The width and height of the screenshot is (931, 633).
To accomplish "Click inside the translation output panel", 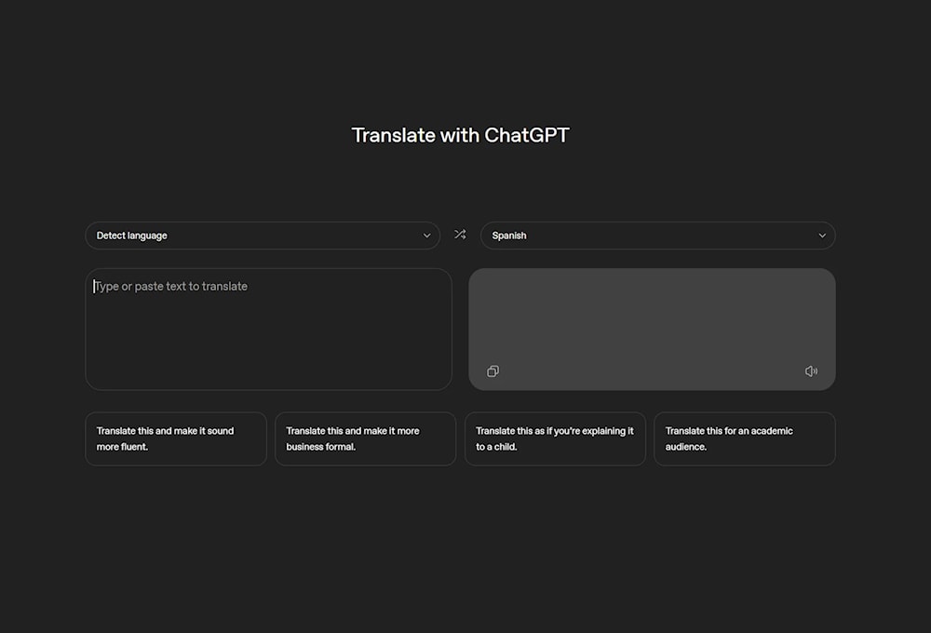I will click(652, 329).
